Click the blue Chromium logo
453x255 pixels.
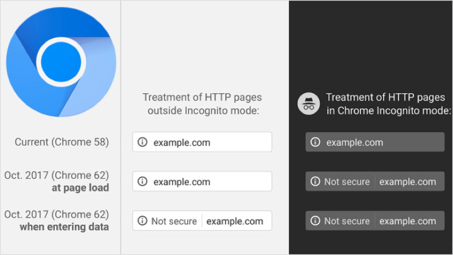click(x=61, y=62)
